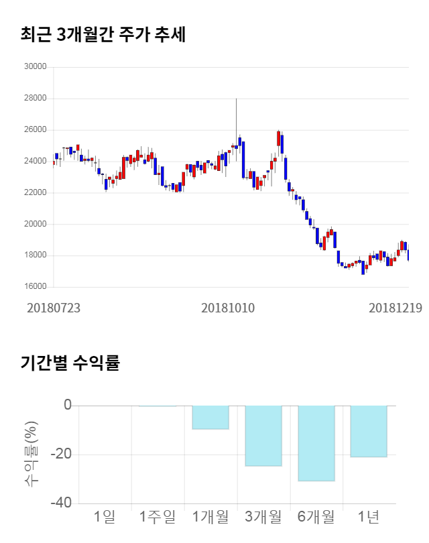Image resolution: width=429 pixels, height=543 pixels.
Task: Select the 20180723 date label
Action: tap(54, 308)
